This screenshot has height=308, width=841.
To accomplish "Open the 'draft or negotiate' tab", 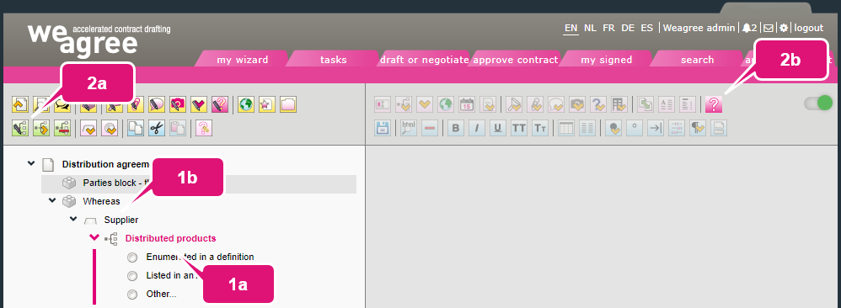I will 424,60.
